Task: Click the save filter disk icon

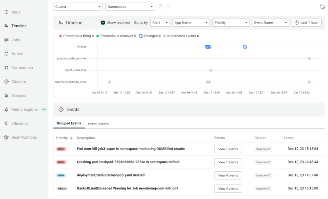Action: pyautogui.click(x=161, y=7)
